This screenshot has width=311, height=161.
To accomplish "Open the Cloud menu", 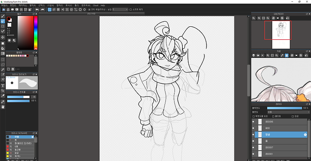I will pyautogui.click(x=95, y=5).
